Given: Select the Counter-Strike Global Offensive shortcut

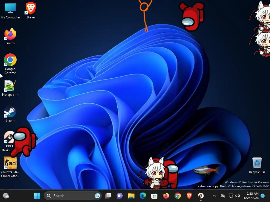Looking at the screenshot, I should click(x=10, y=167).
